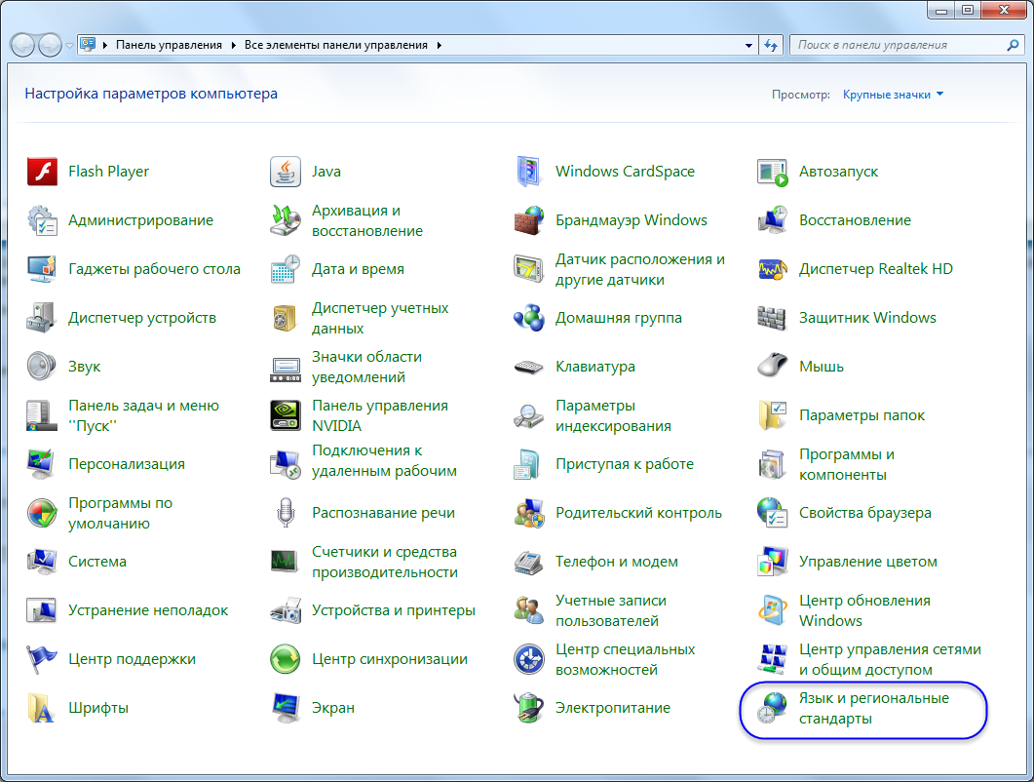1034x782 pixels.
Task: Open Управление цветом link
Action: (867, 562)
